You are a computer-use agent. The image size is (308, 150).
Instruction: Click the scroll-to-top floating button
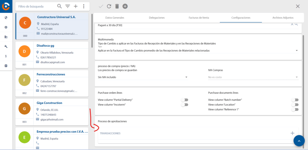point(299,141)
